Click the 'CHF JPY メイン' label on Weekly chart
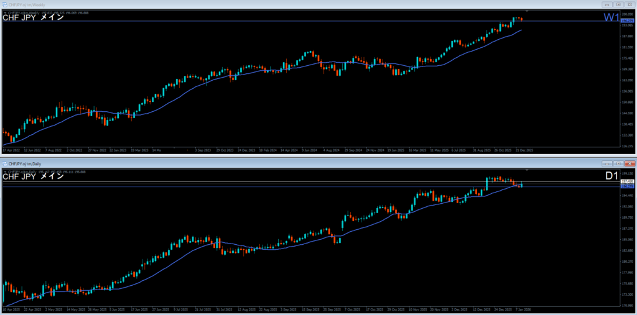Screen dimensions: 637x315 34,17
